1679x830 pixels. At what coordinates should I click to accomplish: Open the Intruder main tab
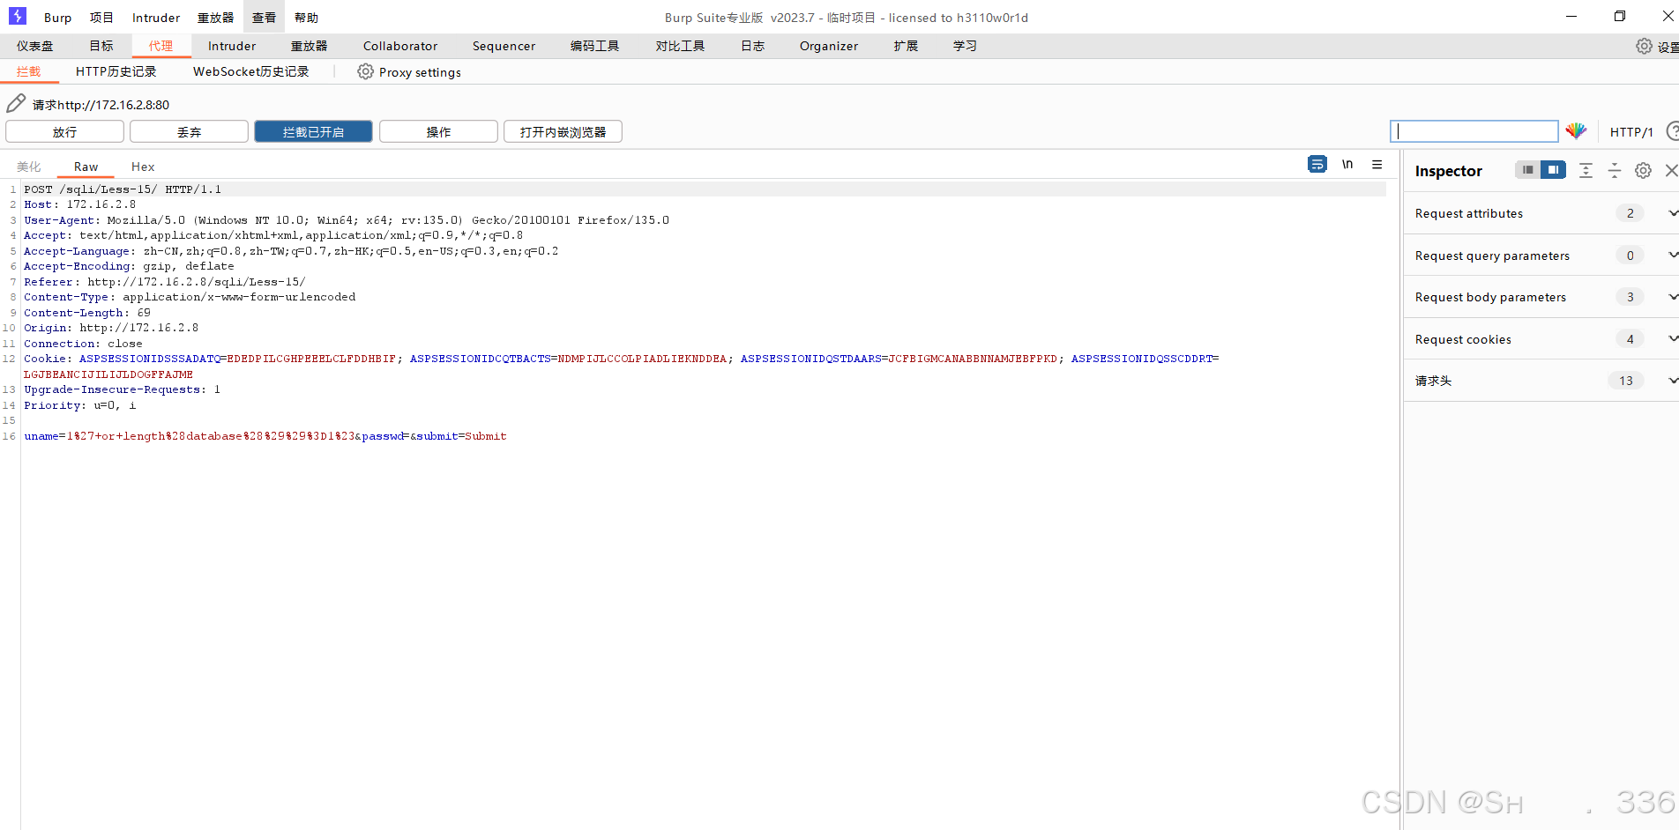coord(232,46)
